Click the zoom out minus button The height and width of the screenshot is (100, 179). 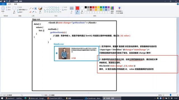click(163, 95)
